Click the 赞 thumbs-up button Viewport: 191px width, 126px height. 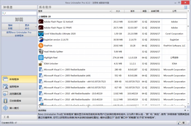(181, 123)
